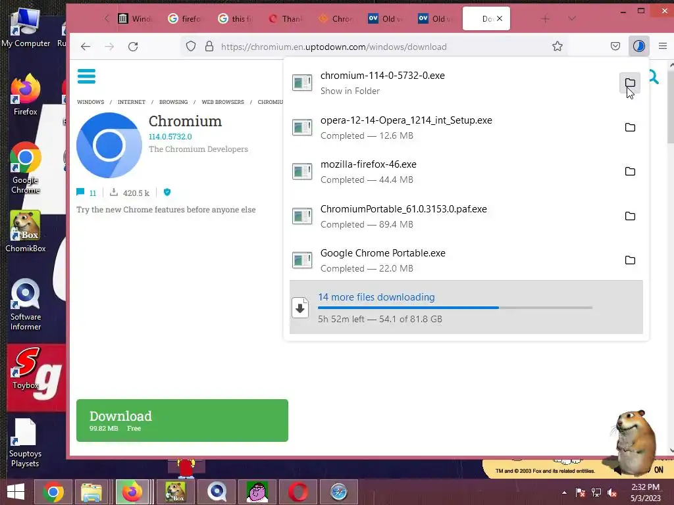Close the active Do... tab

tap(500, 18)
